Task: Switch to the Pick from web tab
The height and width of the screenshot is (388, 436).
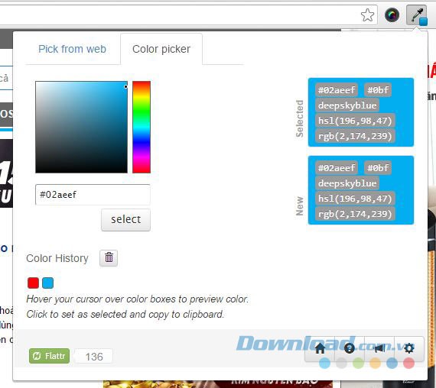Action: 73,49
